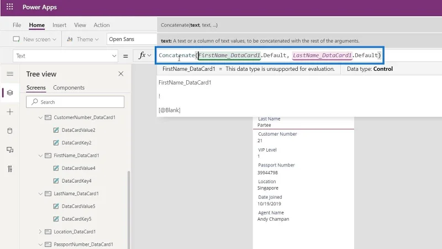442x249 pixels.
Task: Select DataCardKey2 in tree
Action: click(x=76, y=143)
